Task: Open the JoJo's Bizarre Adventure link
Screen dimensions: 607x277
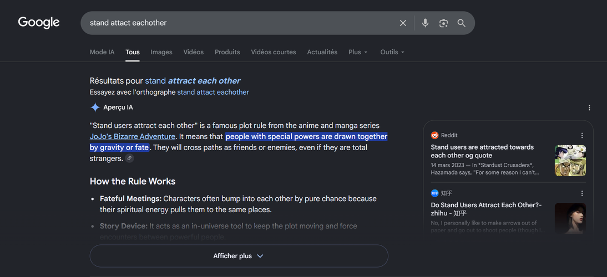Action: (x=133, y=136)
